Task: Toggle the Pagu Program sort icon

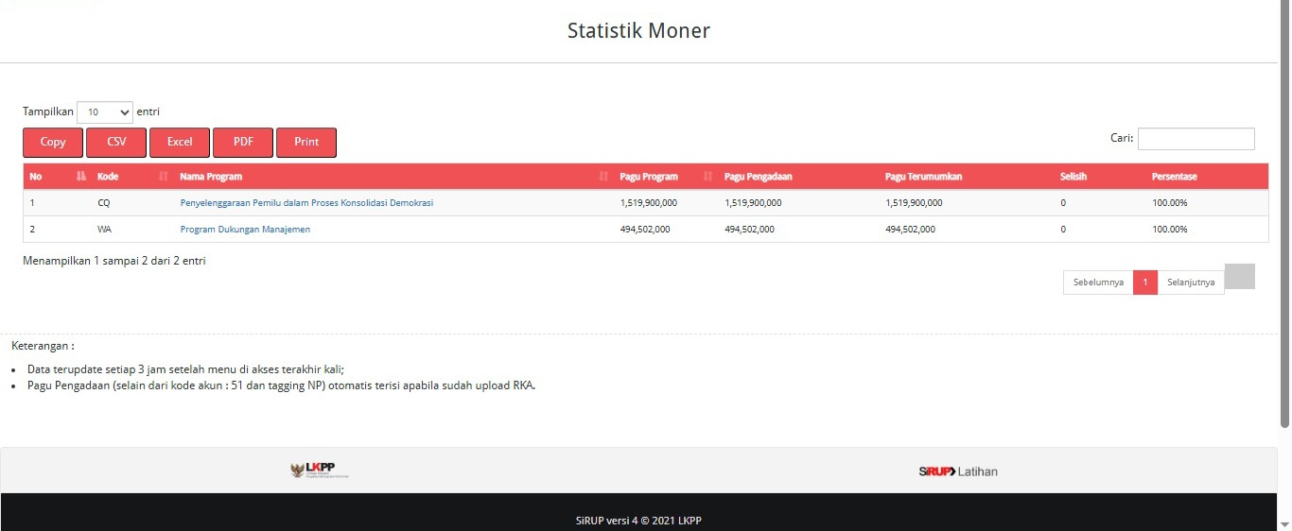Action: coord(708,177)
